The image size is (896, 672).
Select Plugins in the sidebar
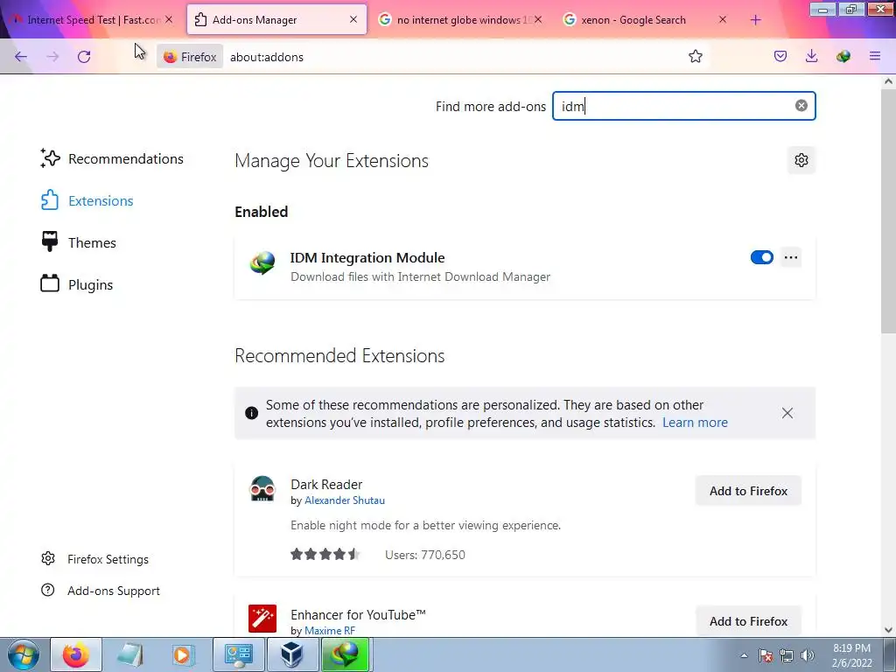pyautogui.click(x=77, y=284)
